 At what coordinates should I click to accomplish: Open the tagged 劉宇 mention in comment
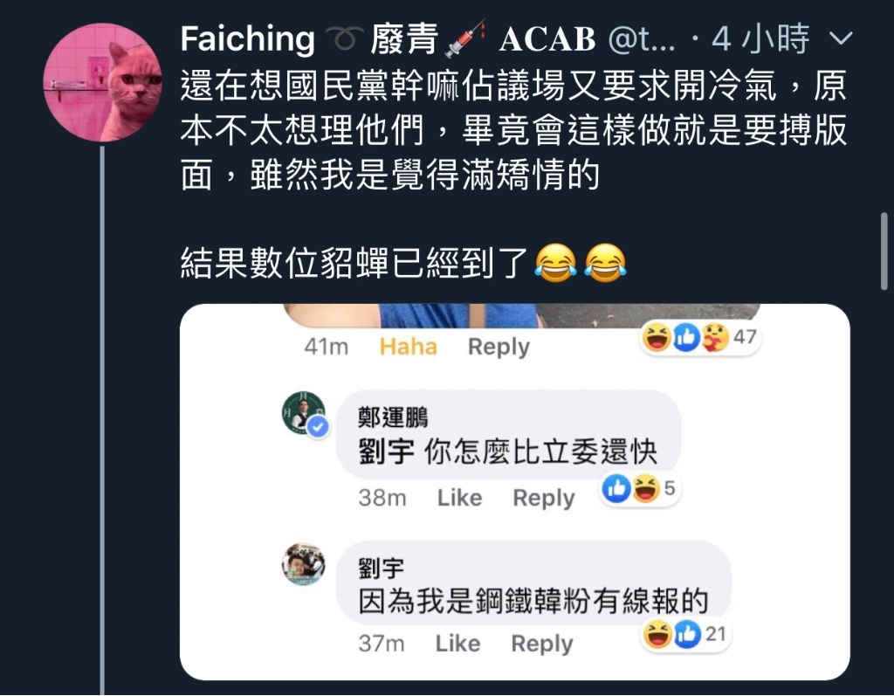click(386, 452)
